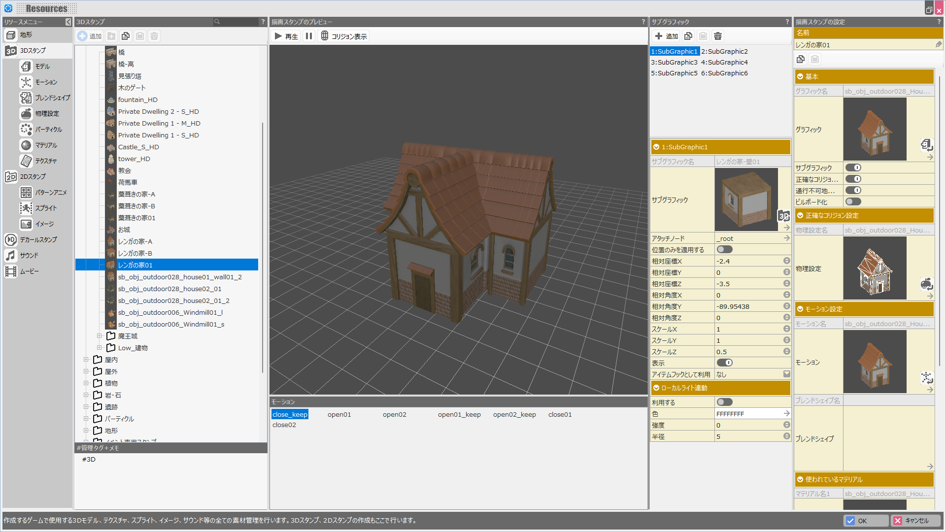Open the サウンド music note icon
The height and width of the screenshot is (532, 946).
[x=11, y=255]
